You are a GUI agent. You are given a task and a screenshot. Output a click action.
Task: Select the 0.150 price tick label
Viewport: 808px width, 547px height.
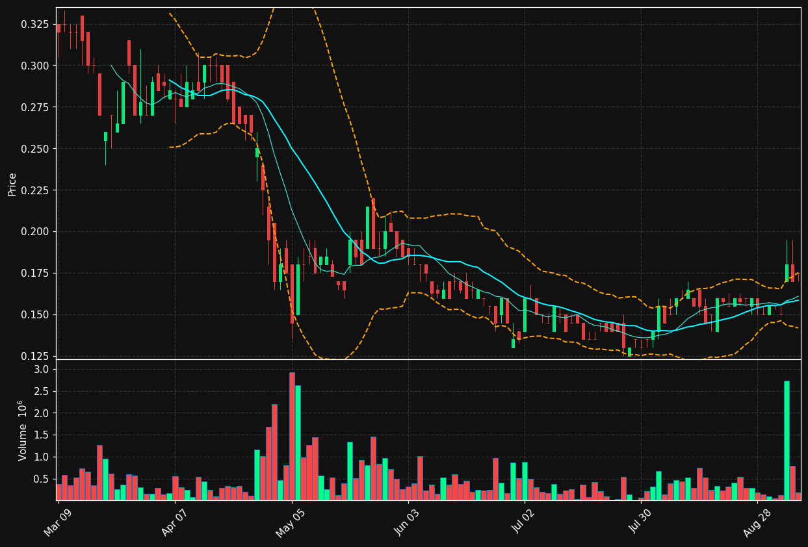pos(36,315)
